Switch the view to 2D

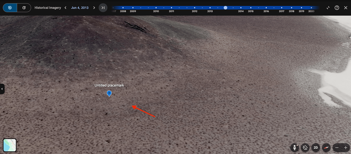316,148
